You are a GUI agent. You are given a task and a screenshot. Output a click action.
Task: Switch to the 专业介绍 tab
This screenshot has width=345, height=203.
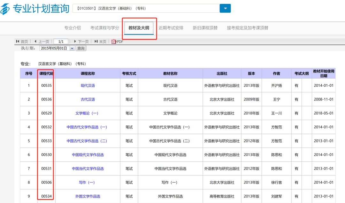(x=72, y=28)
